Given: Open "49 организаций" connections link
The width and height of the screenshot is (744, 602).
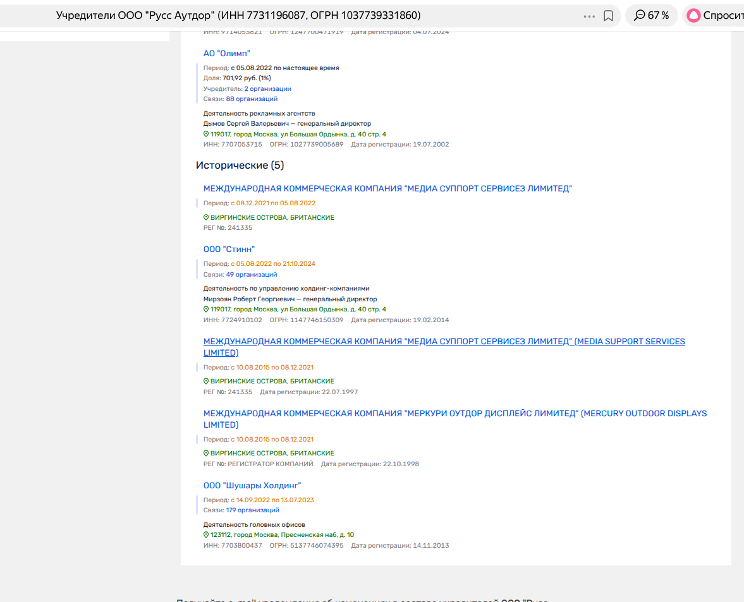Looking at the screenshot, I should click(x=252, y=275).
